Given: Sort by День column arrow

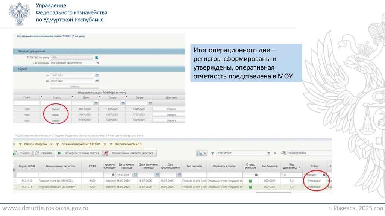Looking at the screenshot, I should pyautogui.click(x=99, y=97).
